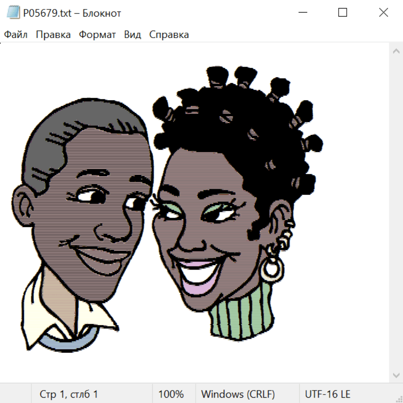
Task: Click the 100% zoom indicator in the status bar
Action: (x=171, y=394)
